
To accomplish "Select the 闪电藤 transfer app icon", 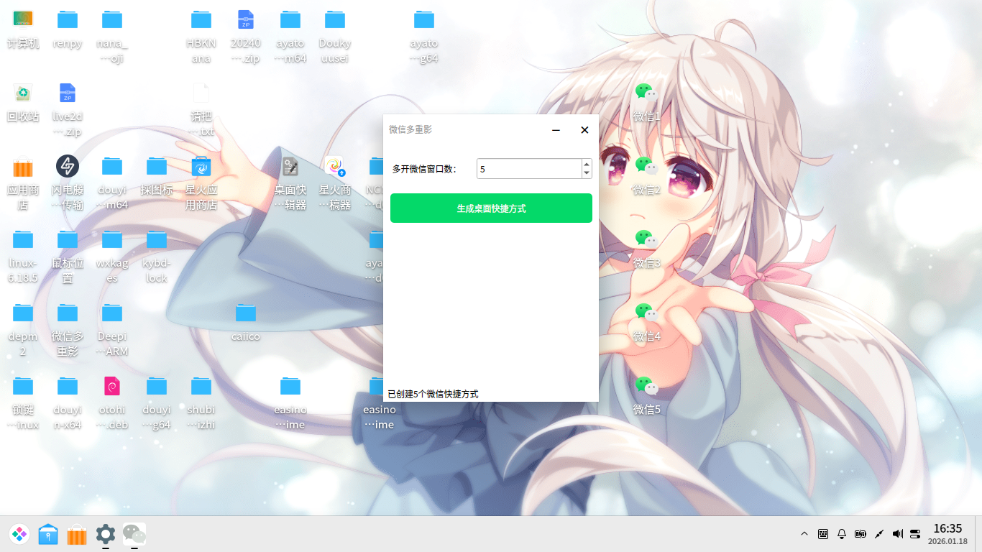I will (x=68, y=183).
